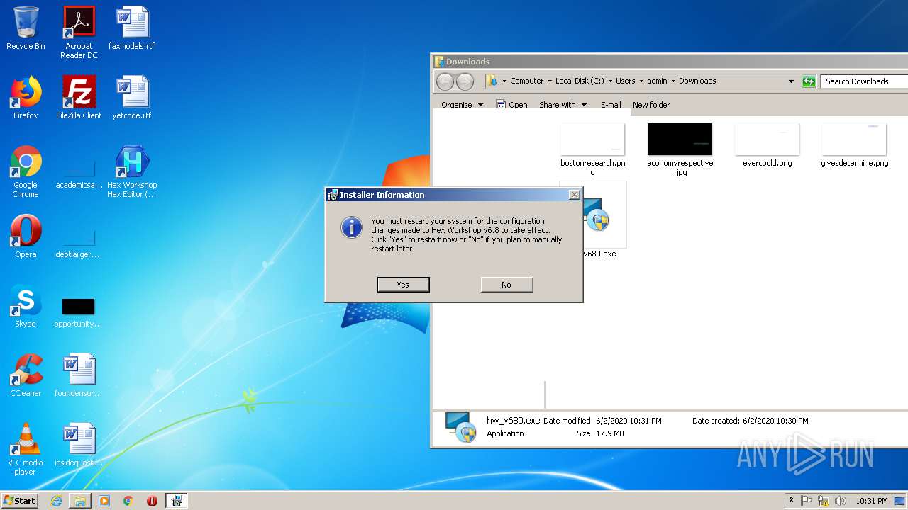Select givesdetermine.png thumbnail
The height and width of the screenshot is (510, 908).
854,145
